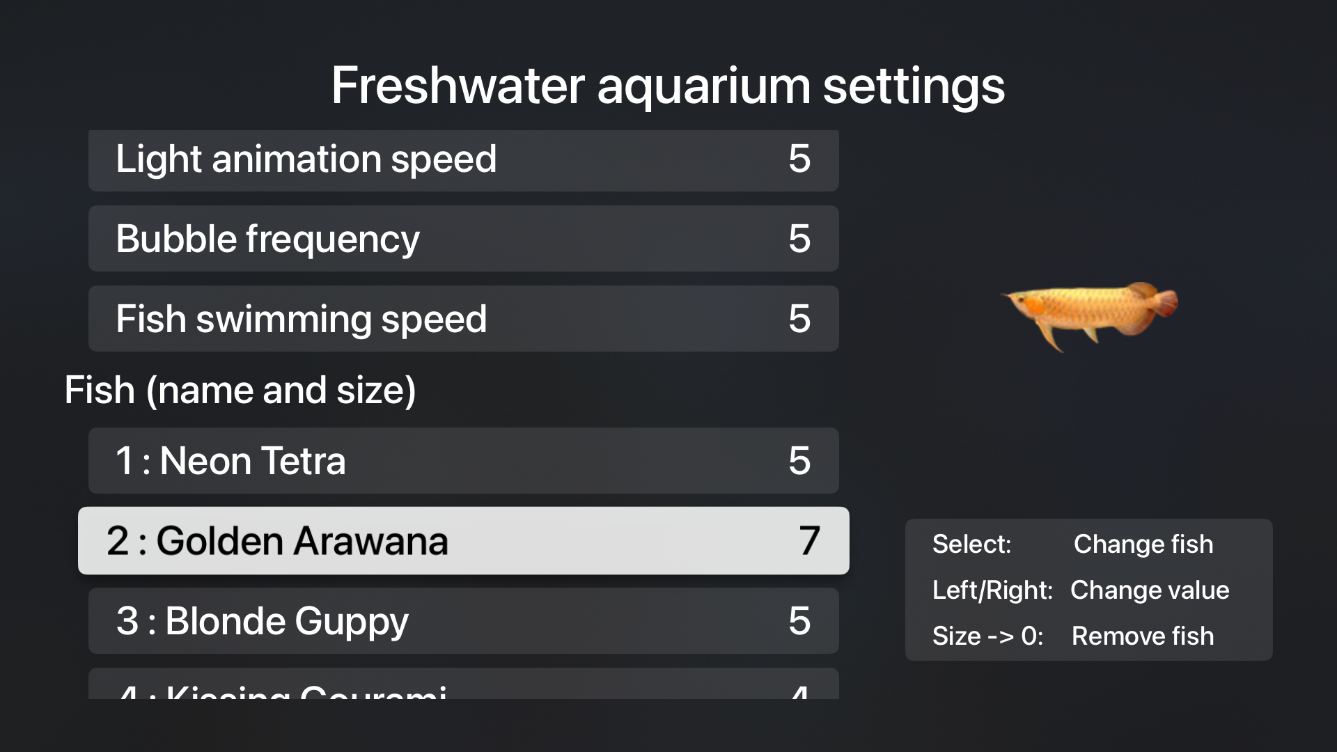
Task: Click the "Change value" hint text
Action: [1150, 590]
